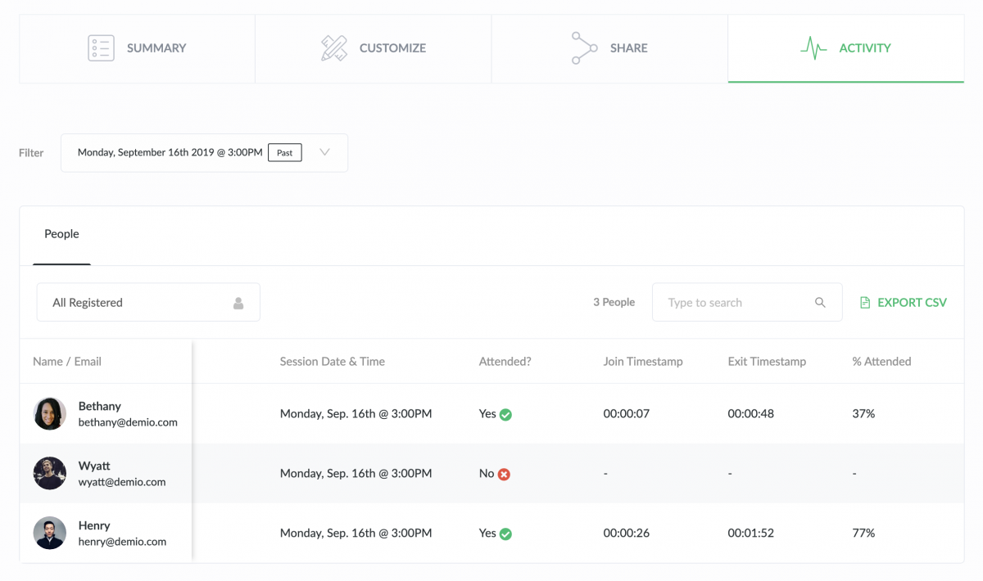Click the Past badge in the filter
This screenshot has width=983, height=581.
(x=285, y=153)
